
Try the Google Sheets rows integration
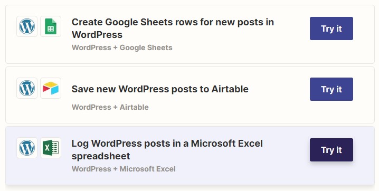(331, 28)
